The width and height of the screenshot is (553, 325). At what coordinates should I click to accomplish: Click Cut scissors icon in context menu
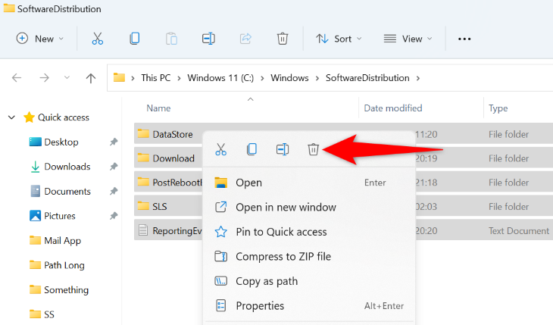(x=220, y=149)
